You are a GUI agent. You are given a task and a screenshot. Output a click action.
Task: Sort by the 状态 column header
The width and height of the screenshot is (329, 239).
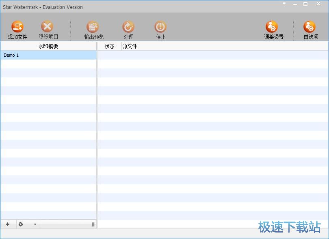(109, 46)
